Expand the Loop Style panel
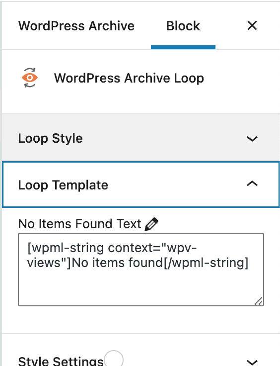 [x=140, y=138]
